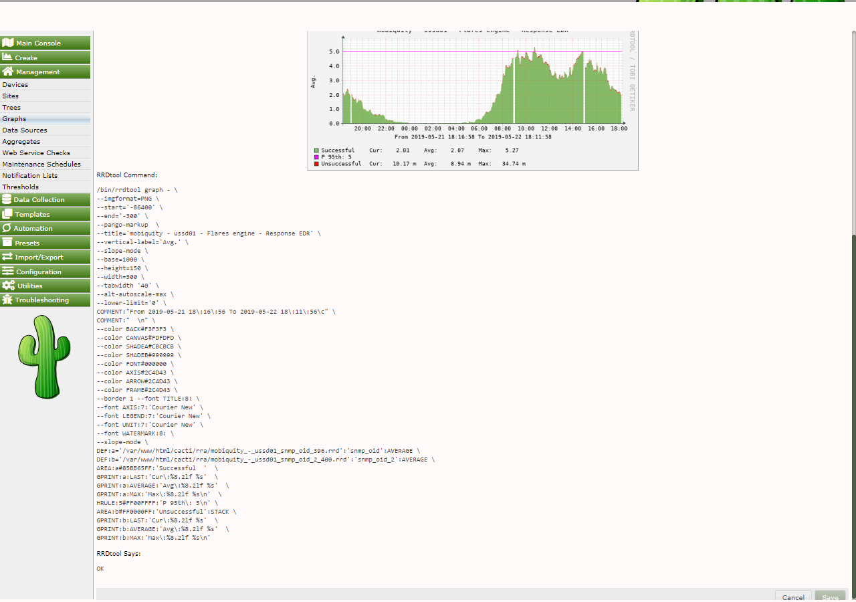Click the Management house icon
The image size is (856, 602).
pyautogui.click(x=8, y=72)
